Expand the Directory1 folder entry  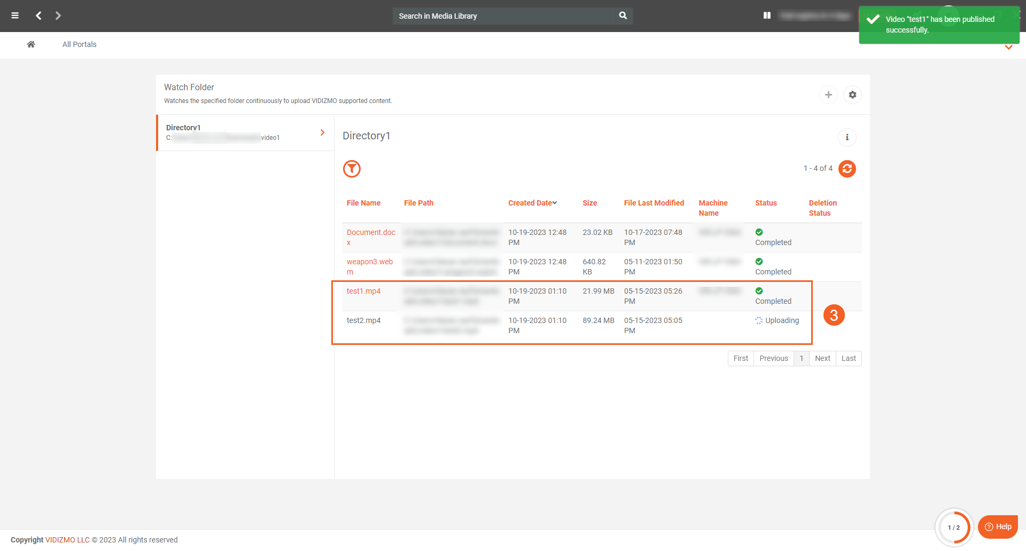tap(322, 132)
